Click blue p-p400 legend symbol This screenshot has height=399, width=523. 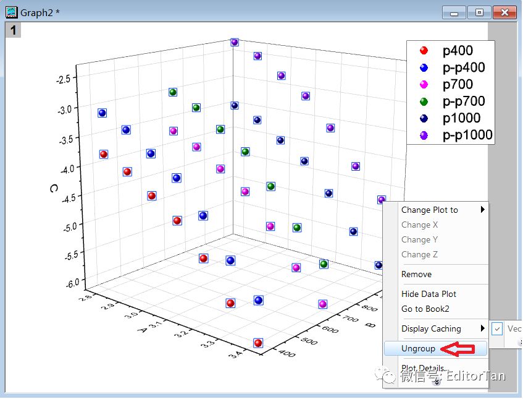(424, 68)
